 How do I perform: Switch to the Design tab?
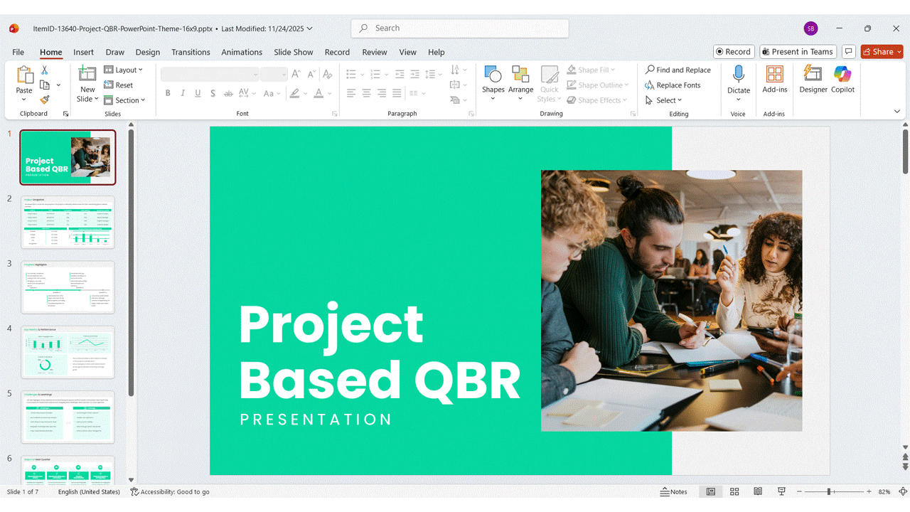coord(148,52)
